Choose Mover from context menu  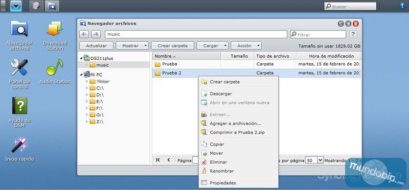click(238, 153)
